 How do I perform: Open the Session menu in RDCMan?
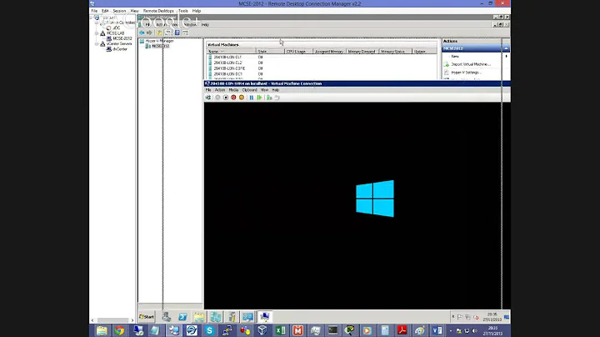coord(119,11)
